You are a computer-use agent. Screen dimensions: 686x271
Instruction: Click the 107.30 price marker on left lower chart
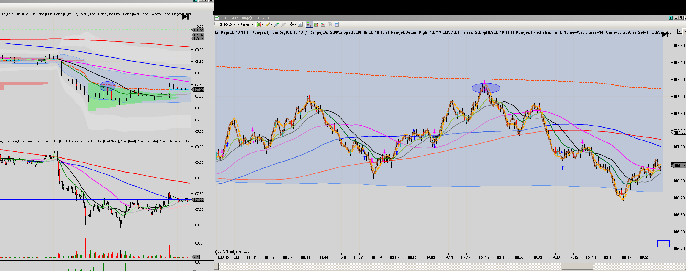pyautogui.click(x=199, y=200)
